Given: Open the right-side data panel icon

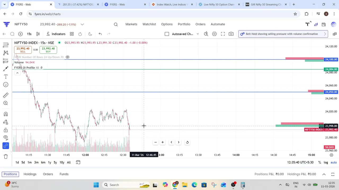Looking at the screenshot, I should click(x=334, y=34).
